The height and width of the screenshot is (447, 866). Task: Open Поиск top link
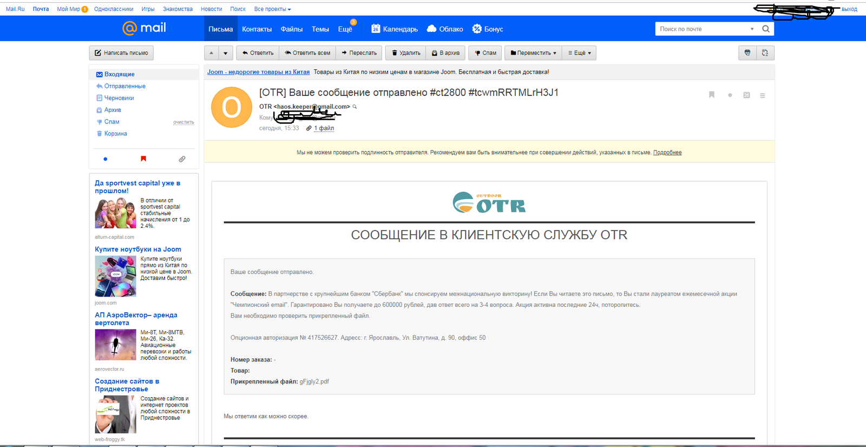(x=238, y=9)
